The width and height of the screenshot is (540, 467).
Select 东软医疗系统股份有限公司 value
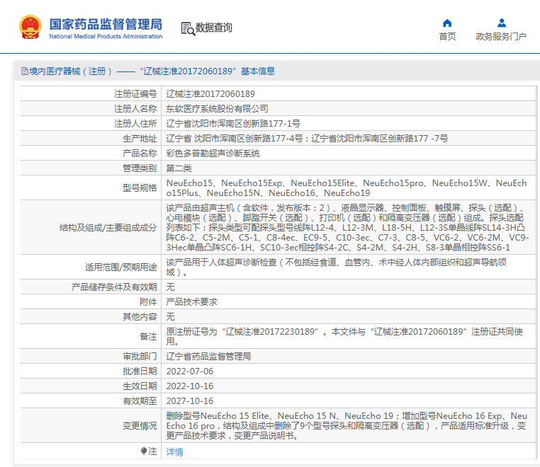tap(217, 109)
